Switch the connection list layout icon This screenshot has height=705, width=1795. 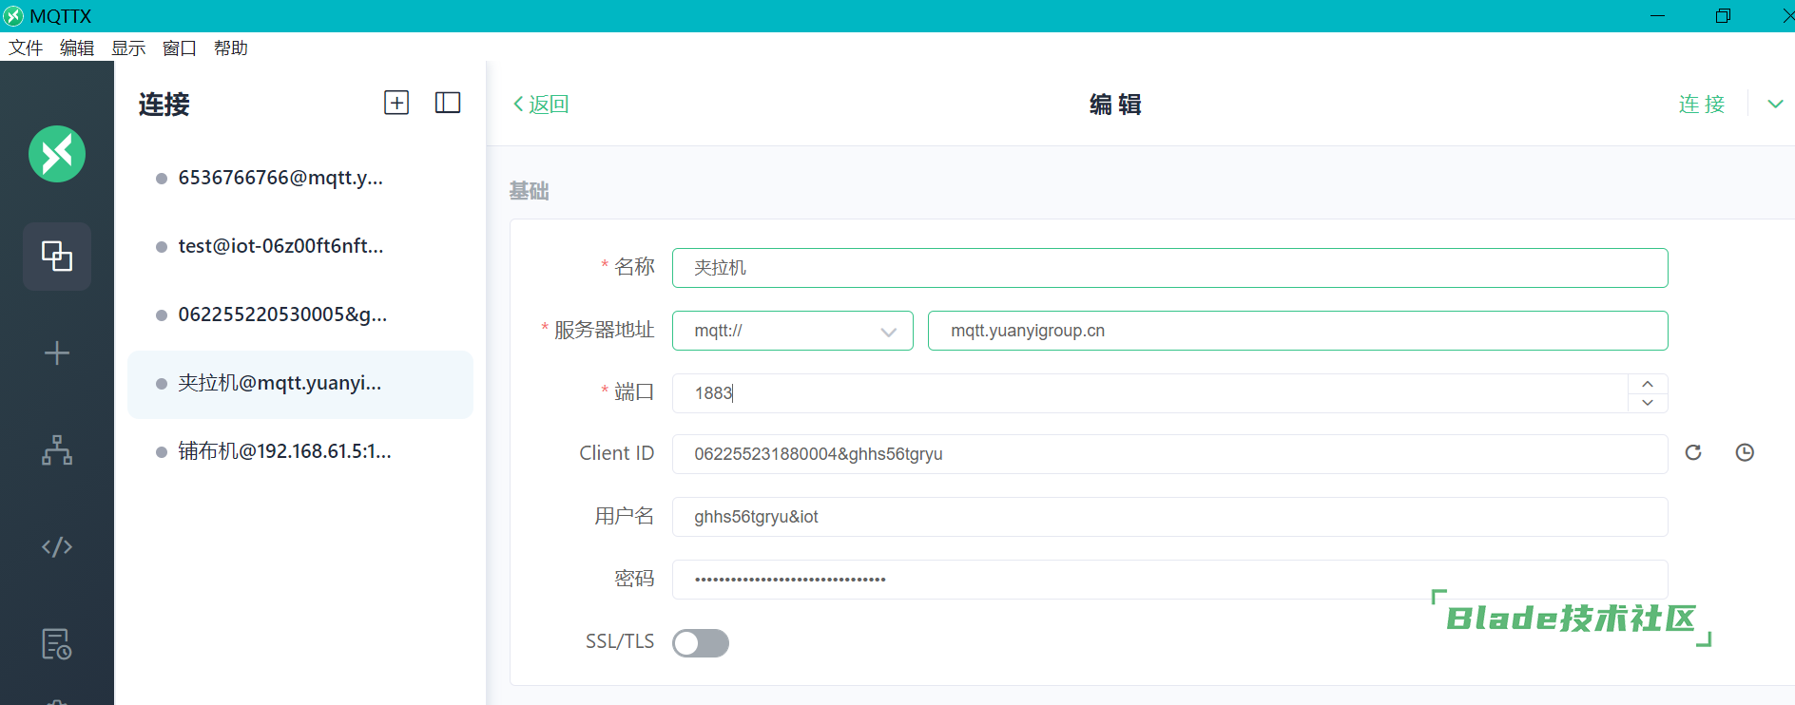pos(448,103)
